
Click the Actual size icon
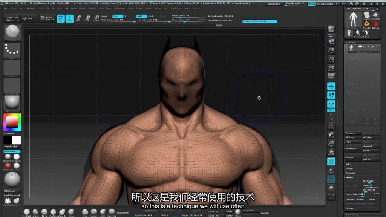tap(331, 60)
